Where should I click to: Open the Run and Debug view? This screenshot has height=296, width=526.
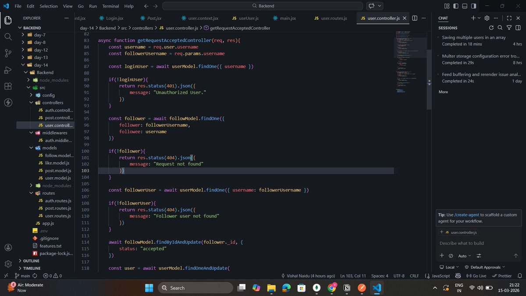coord(8,70)
